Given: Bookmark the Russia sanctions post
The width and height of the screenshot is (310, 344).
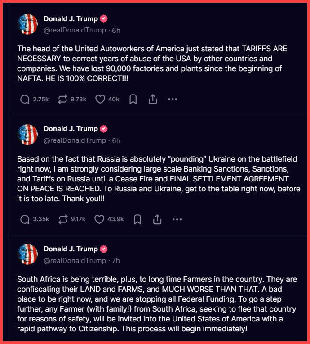Looking at the screenshot, I should point(137,219).
